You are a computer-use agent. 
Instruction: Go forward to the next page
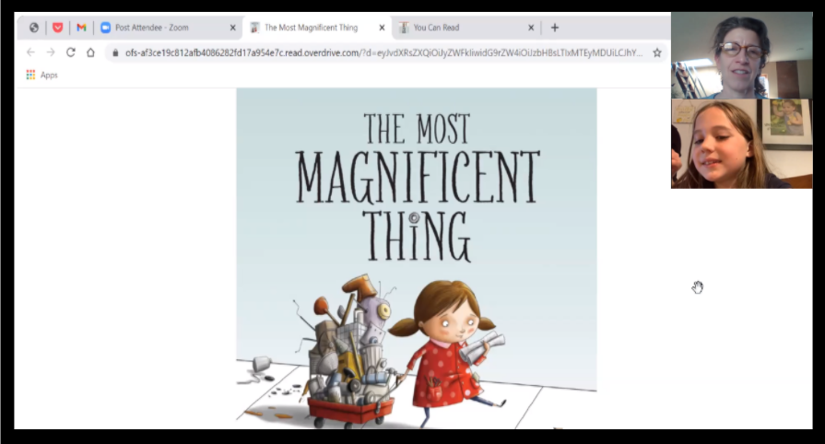[51, 53]
